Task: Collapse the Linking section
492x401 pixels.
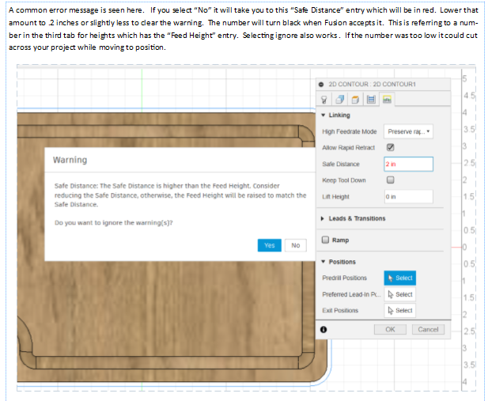Action: click(x=324, y=115)
